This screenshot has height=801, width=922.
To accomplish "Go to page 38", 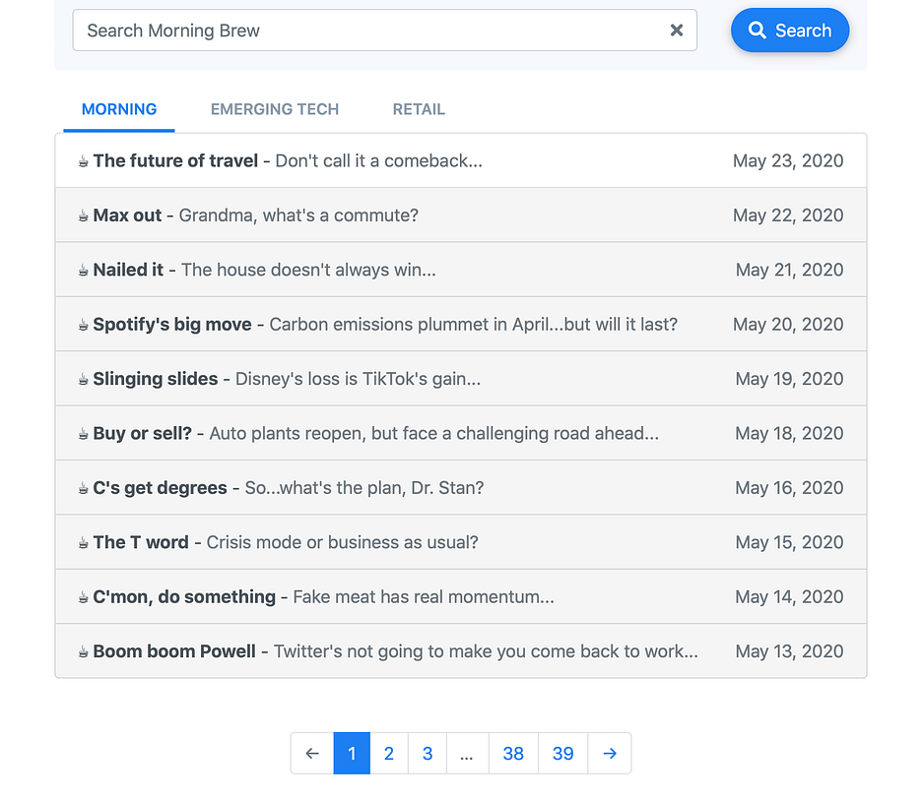I will pyautogui.click(x=513, y=753).
